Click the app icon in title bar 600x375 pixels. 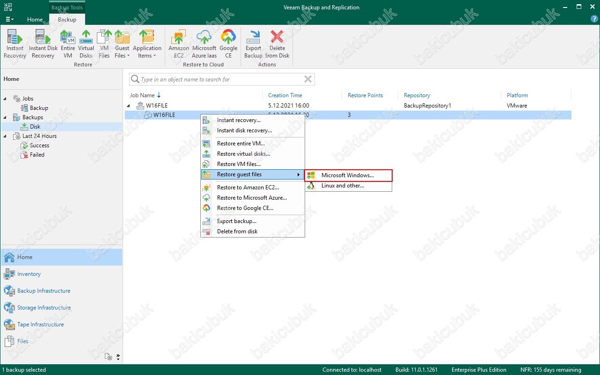[x=7, y=7]
